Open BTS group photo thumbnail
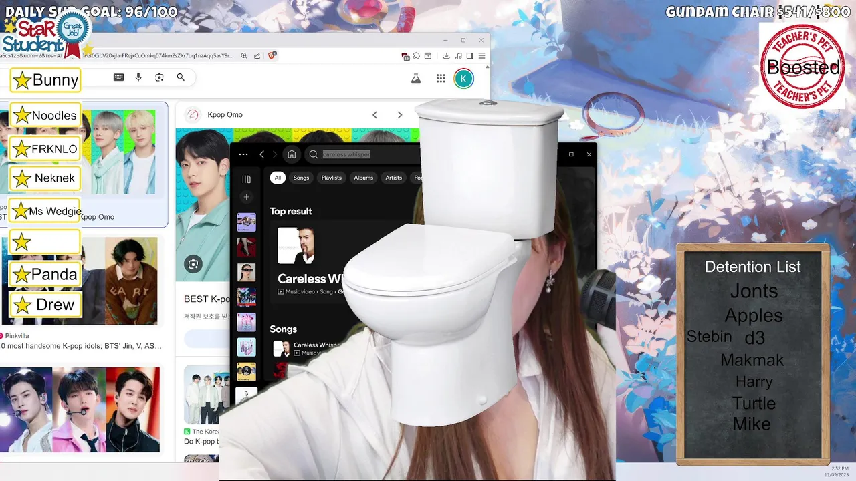The image size is (856, 481). [x=207, y=394]
